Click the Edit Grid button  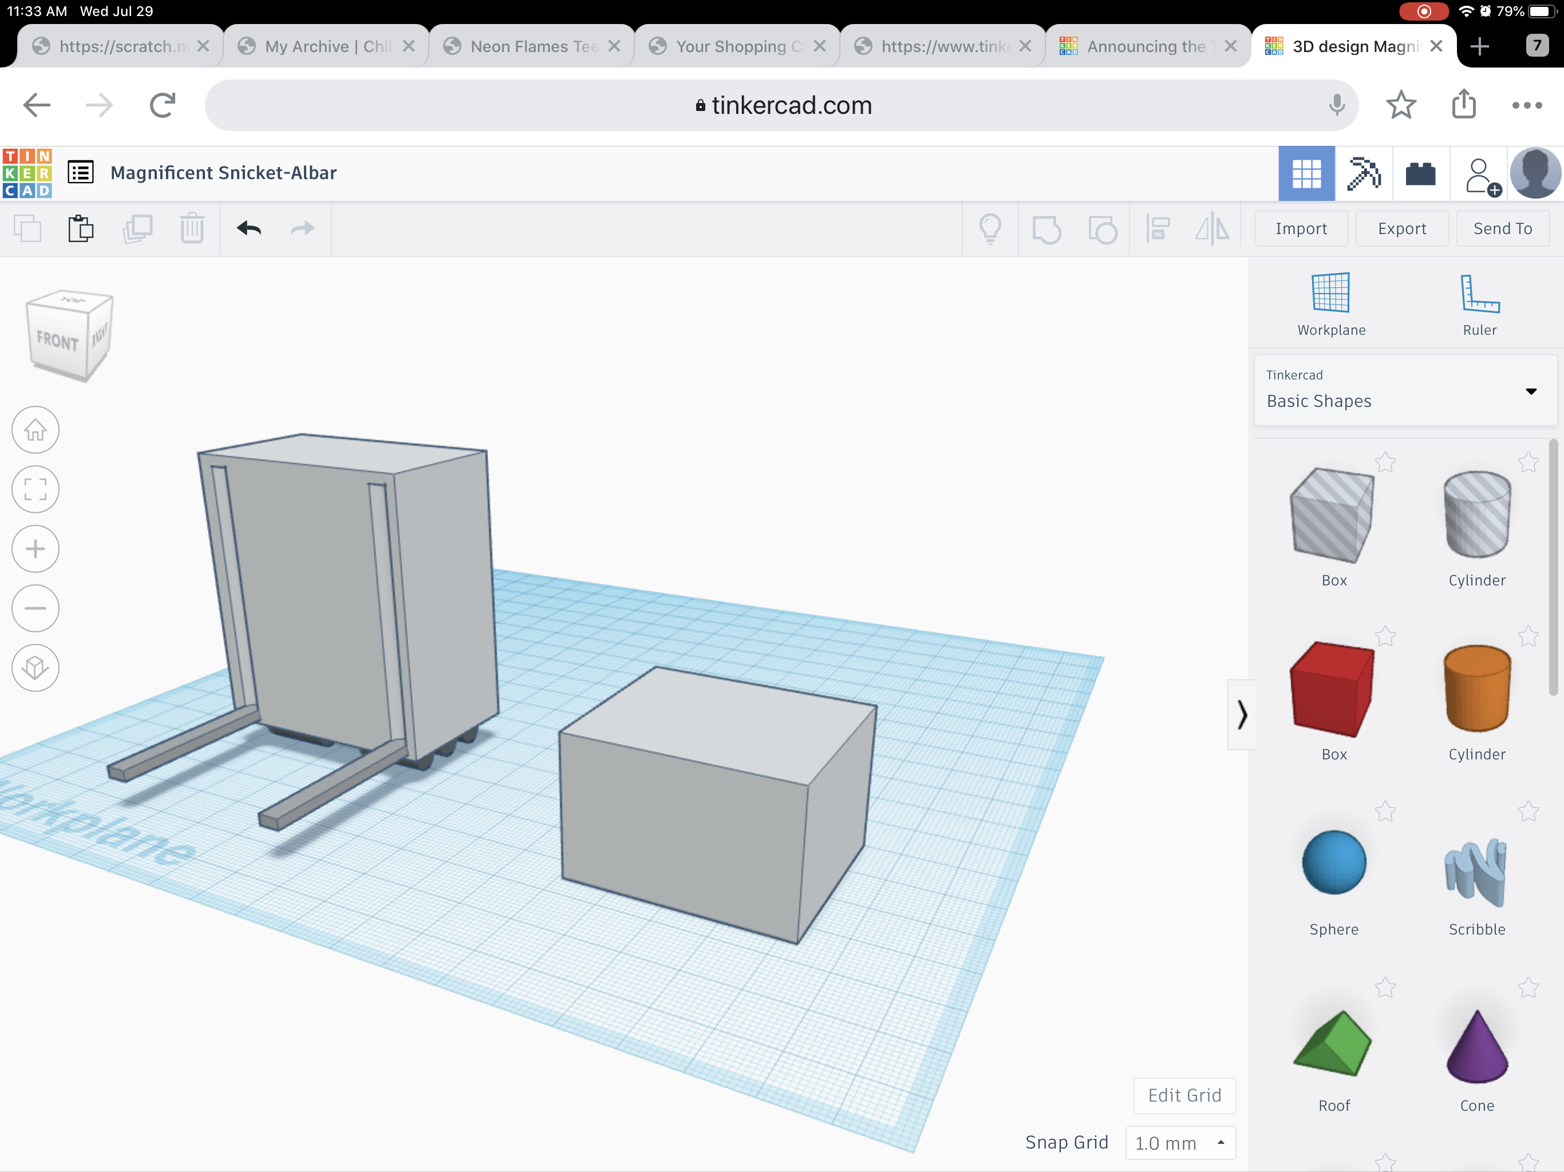click(x=1184, y=1095)
